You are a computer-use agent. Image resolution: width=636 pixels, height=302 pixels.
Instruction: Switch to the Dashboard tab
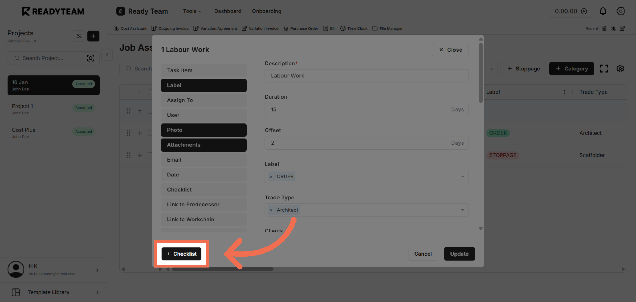coord(228,11)
